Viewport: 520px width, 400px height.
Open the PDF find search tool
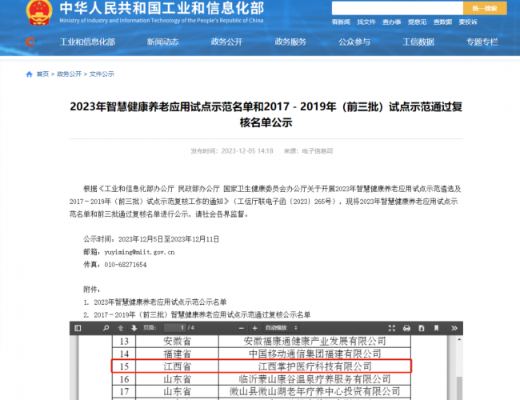point(106,328)
